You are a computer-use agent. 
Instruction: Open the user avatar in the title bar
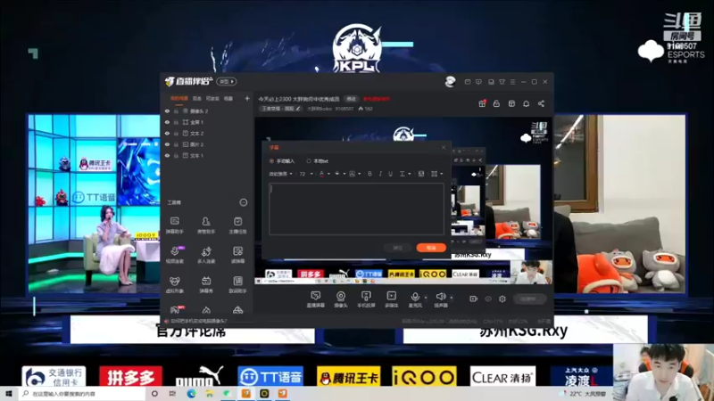tap(451, 82)
